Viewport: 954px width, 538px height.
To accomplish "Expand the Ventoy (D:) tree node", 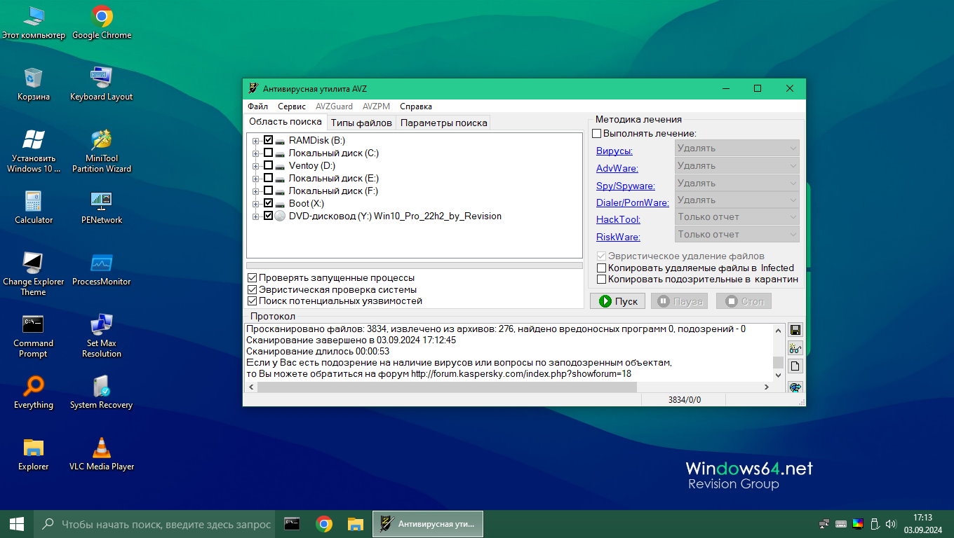I will (255, 166).
